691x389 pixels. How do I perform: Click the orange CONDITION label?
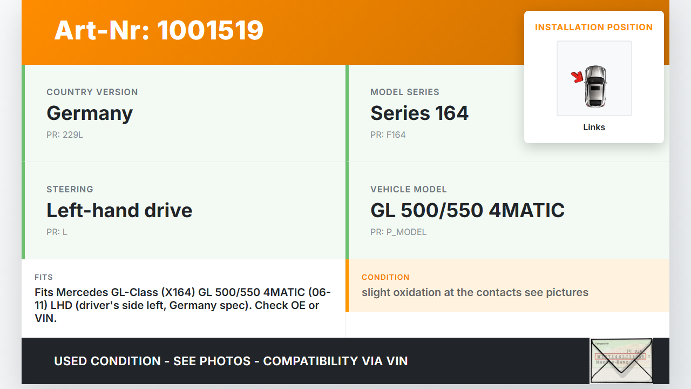tap(385, 277)
